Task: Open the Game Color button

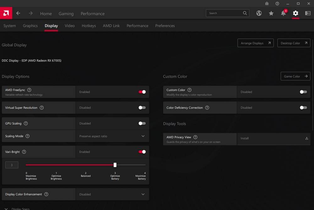Action: click(295, 76)
